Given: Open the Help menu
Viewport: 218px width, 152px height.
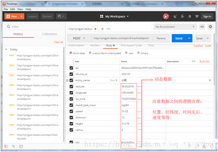Looking at the screenshot, I should pos(28,9).
